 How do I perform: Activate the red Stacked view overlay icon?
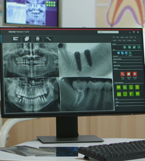(x=135, y=74)
